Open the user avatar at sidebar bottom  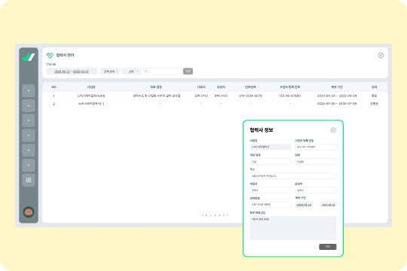tap(29, 212)
